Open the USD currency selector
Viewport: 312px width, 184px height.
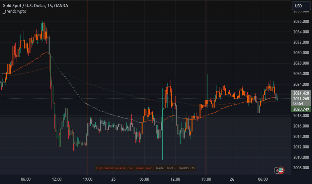click(x=301, y=6)
